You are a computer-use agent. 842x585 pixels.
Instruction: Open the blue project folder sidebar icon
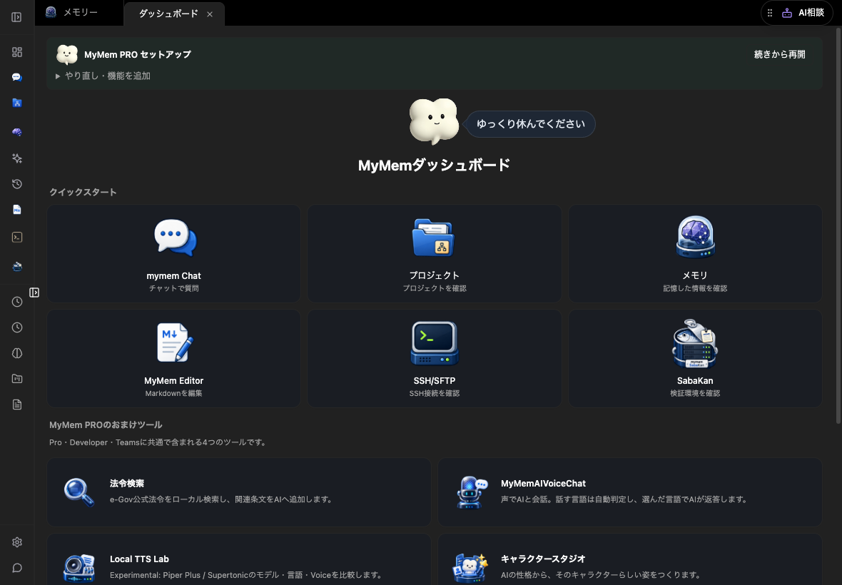click(17, 103)
